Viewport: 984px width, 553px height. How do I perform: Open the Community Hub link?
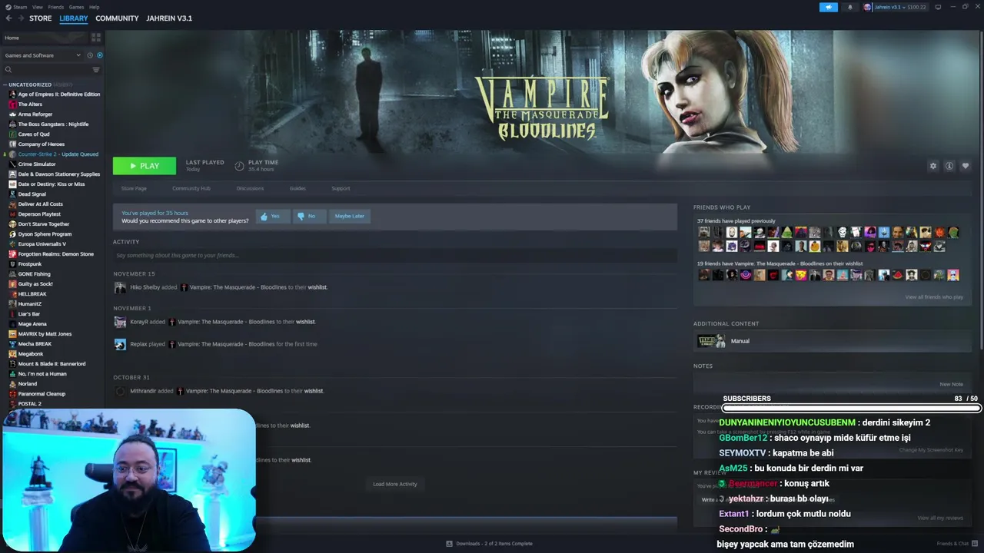pos(191,188)
